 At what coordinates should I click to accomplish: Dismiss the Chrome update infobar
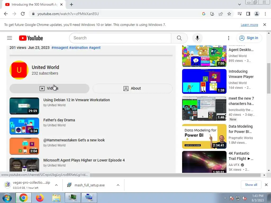point(264,25)
